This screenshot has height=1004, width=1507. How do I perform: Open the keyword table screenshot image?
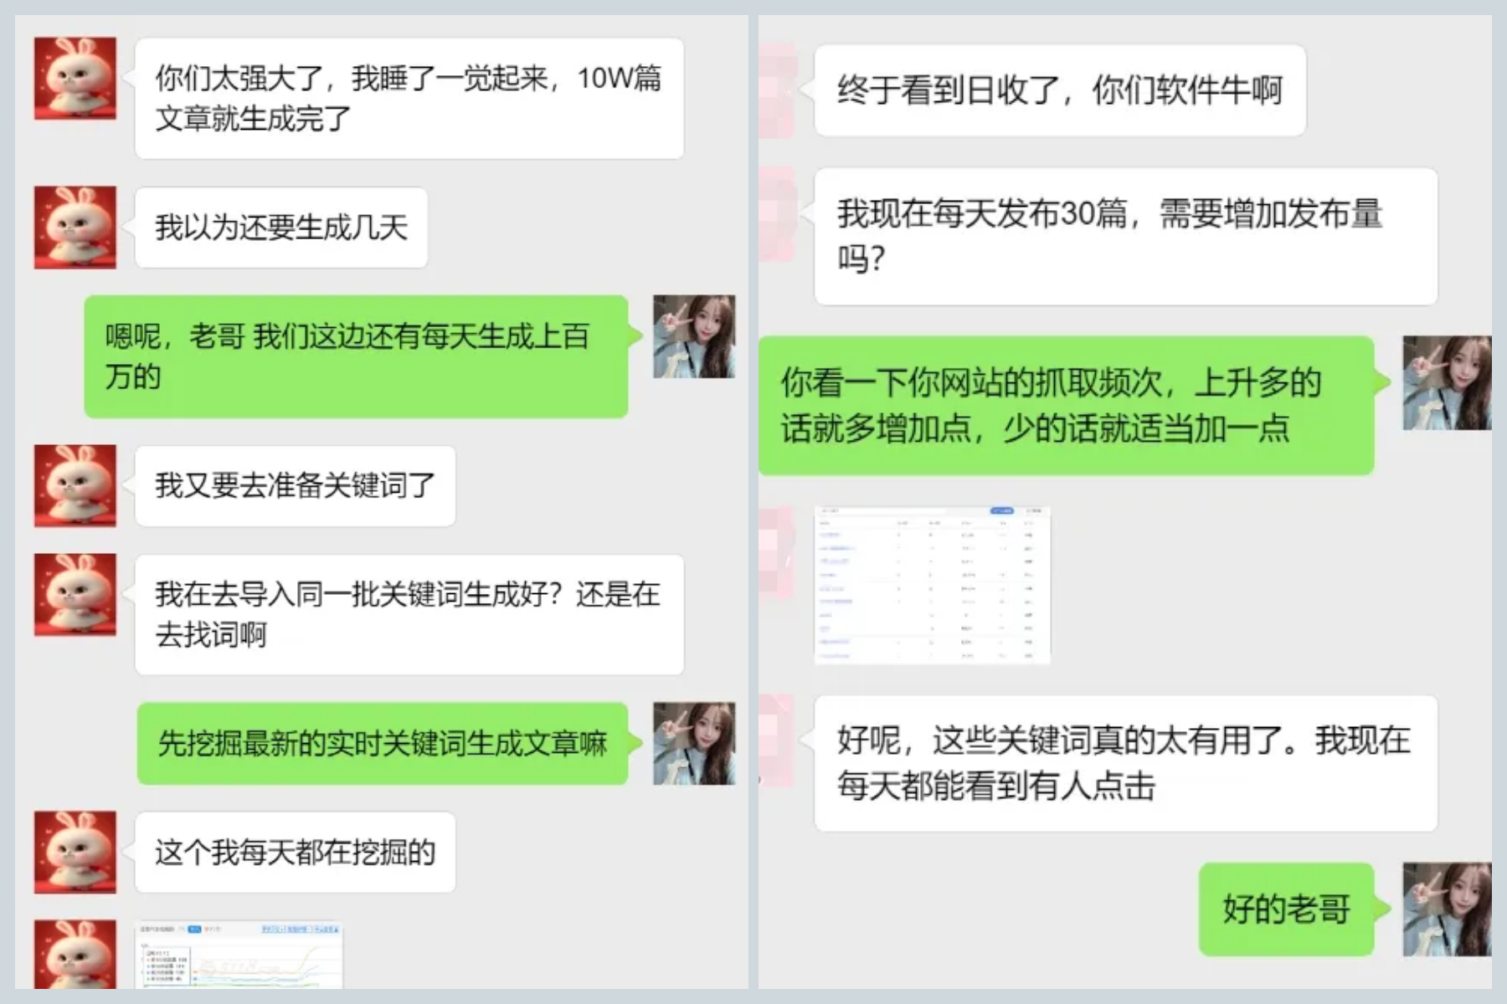coord(932,585)
